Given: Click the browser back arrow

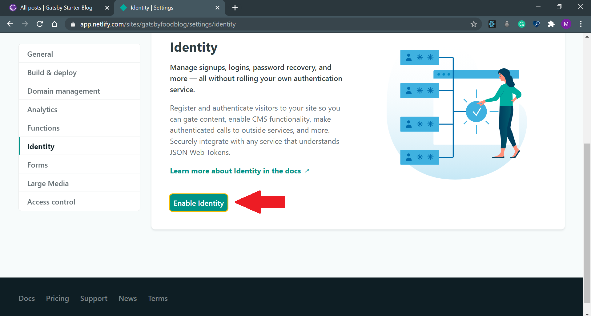Looking at the screenshot, I should pos(10,24).
